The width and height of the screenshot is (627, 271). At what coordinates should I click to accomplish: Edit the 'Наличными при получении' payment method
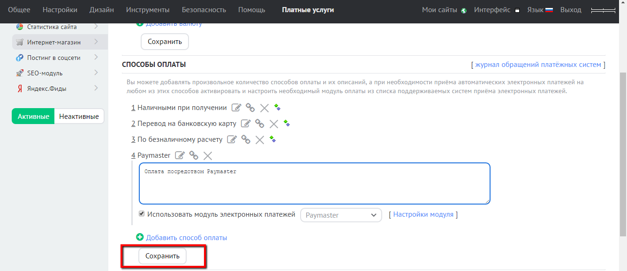pyautogui.click(x=236, y=108)
